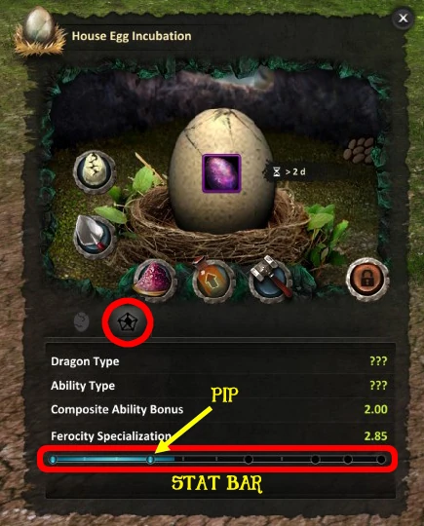Open the pentagon stats tab
The height and width of the screenshot is (526, 424).
pos(128,322)
